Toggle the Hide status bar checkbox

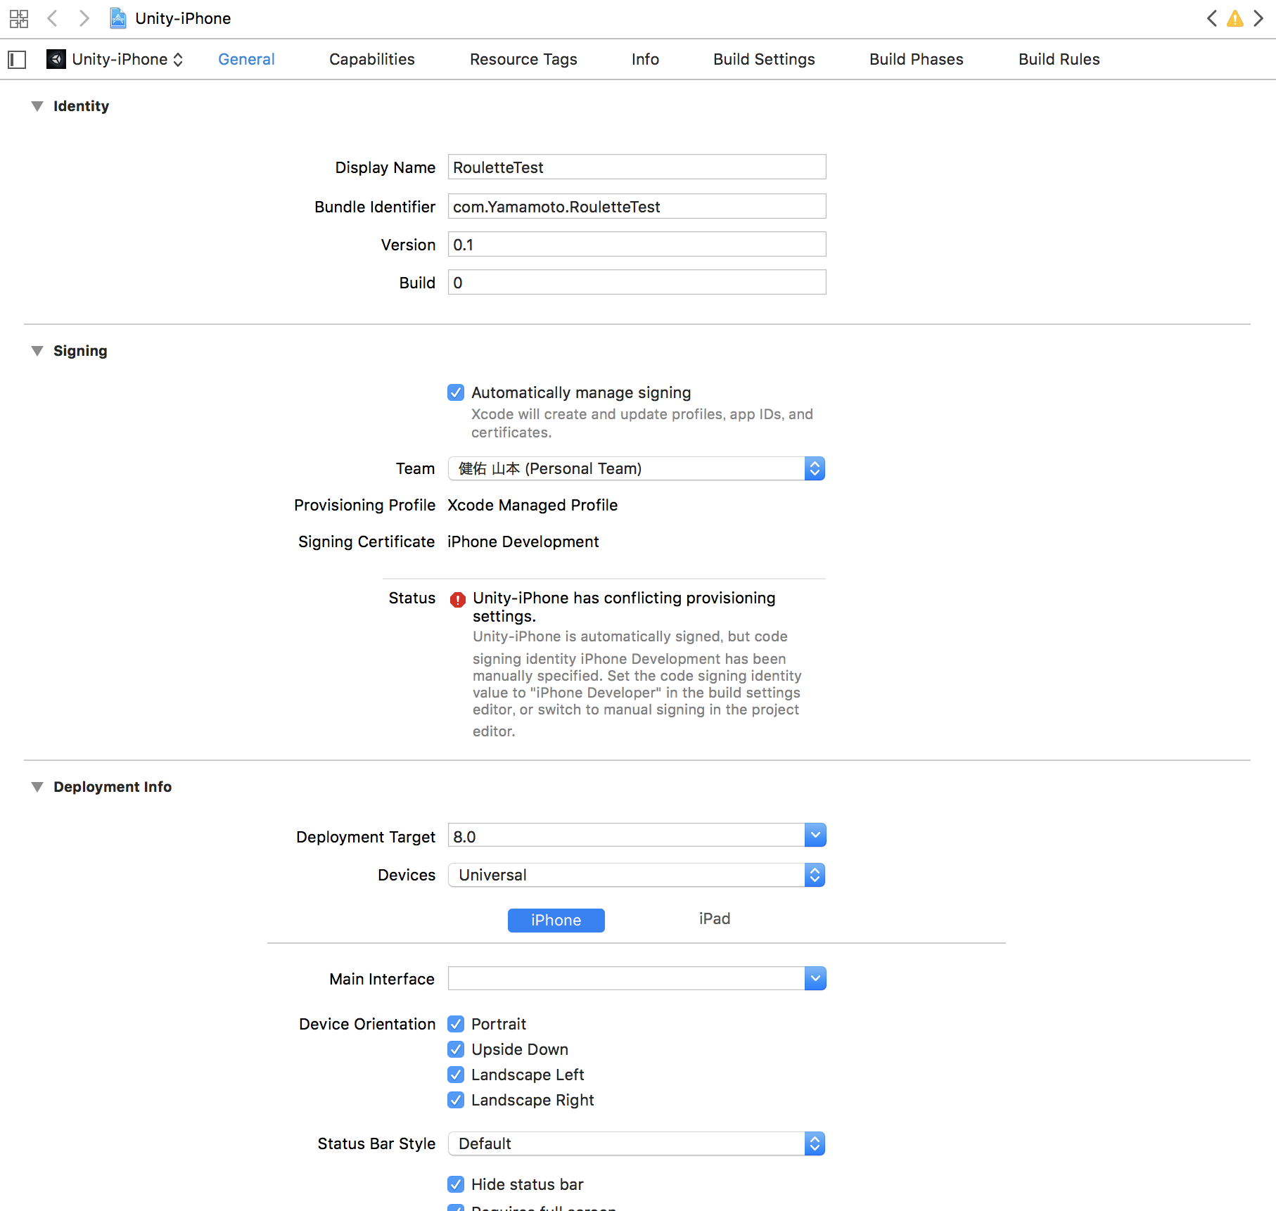[456, 1184]
